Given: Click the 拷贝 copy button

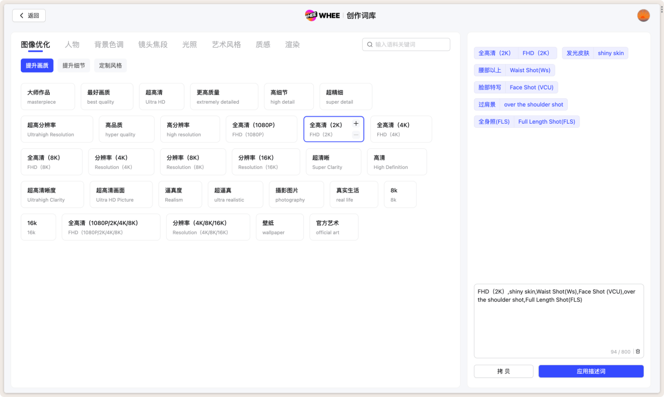Looking at the screenshot, I should (x=503, y=371).
